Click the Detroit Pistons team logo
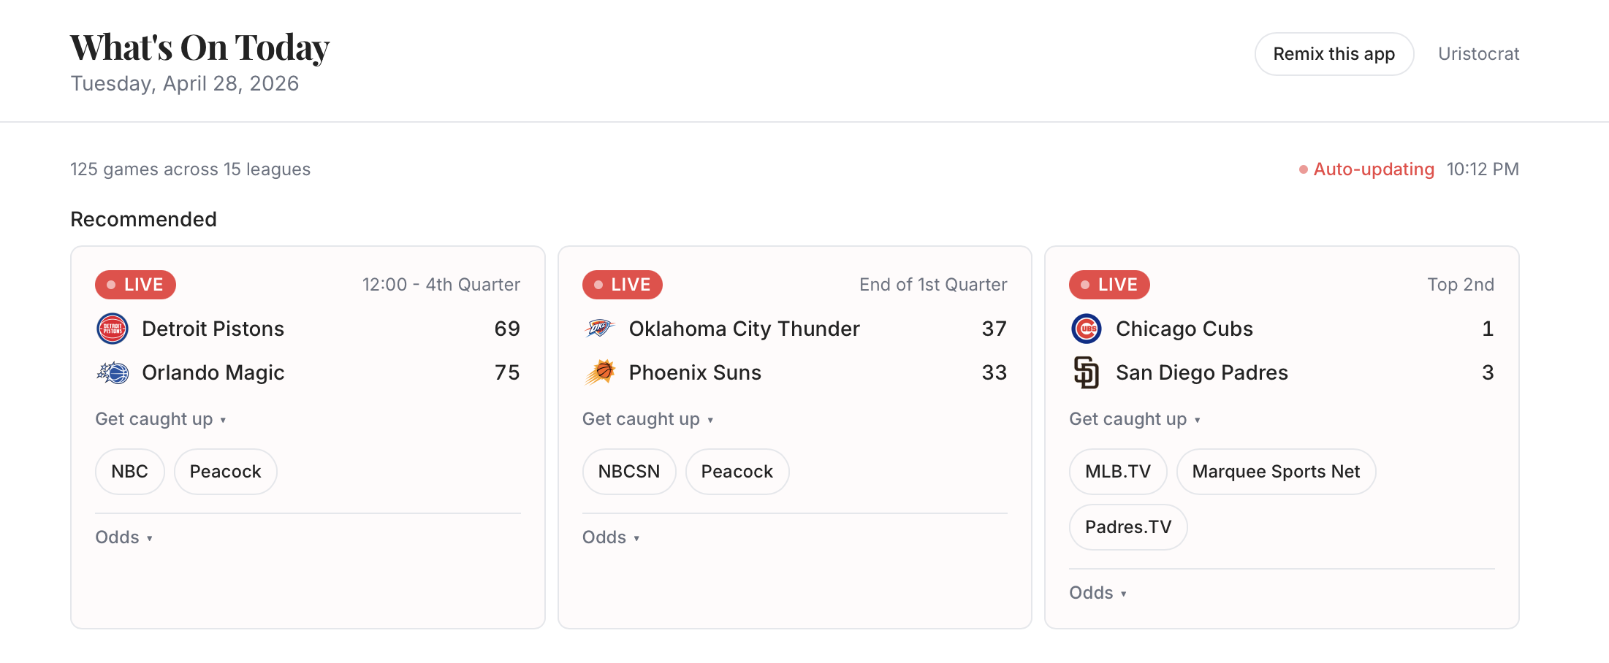Image resolution: width=1609 pixels, height=663 pixels. click(113, 329)
